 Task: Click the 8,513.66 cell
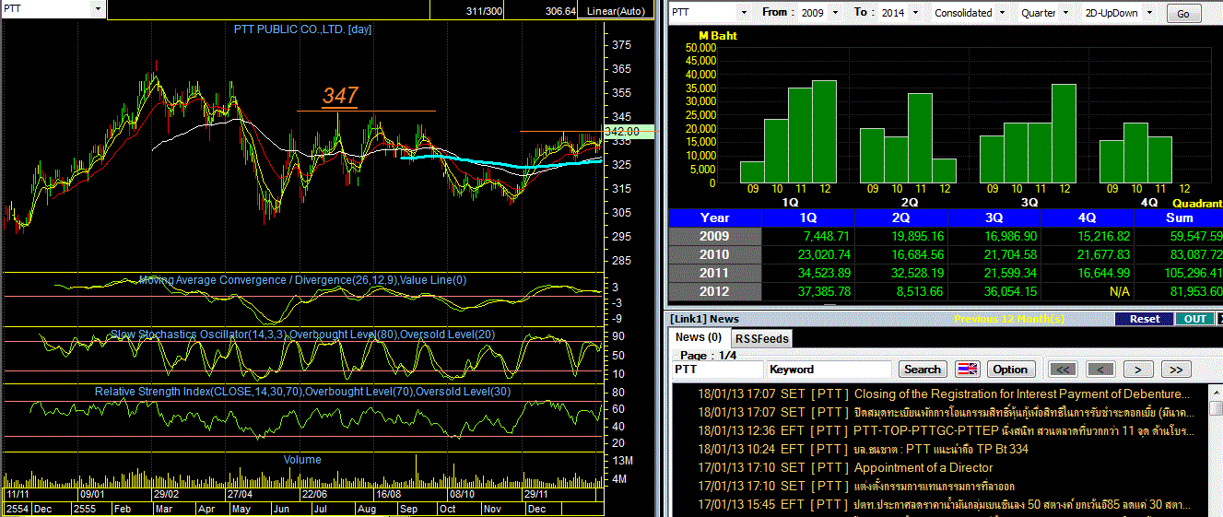click(x=901, y=291)
